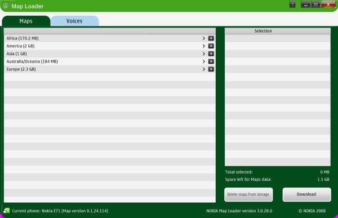Click the © NOKIA 2008 copyright text
Screen dimensions: 338x218
[x=312, y=211]
